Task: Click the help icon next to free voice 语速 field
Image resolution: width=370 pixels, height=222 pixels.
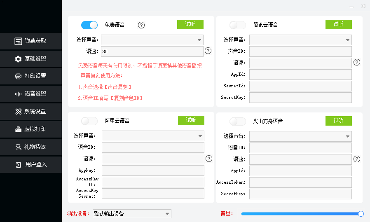Action: 208,51
